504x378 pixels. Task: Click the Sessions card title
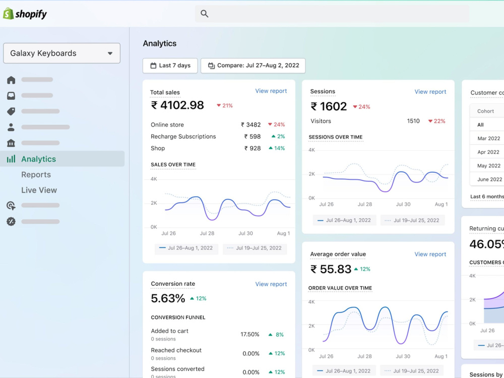click(x=323, y=91)
